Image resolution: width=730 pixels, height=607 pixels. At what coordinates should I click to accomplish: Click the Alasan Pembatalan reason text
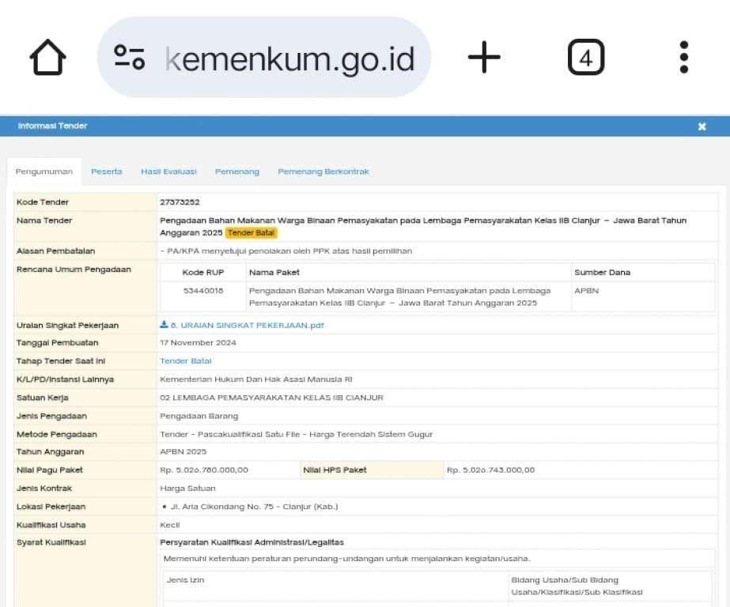point(286,251)
